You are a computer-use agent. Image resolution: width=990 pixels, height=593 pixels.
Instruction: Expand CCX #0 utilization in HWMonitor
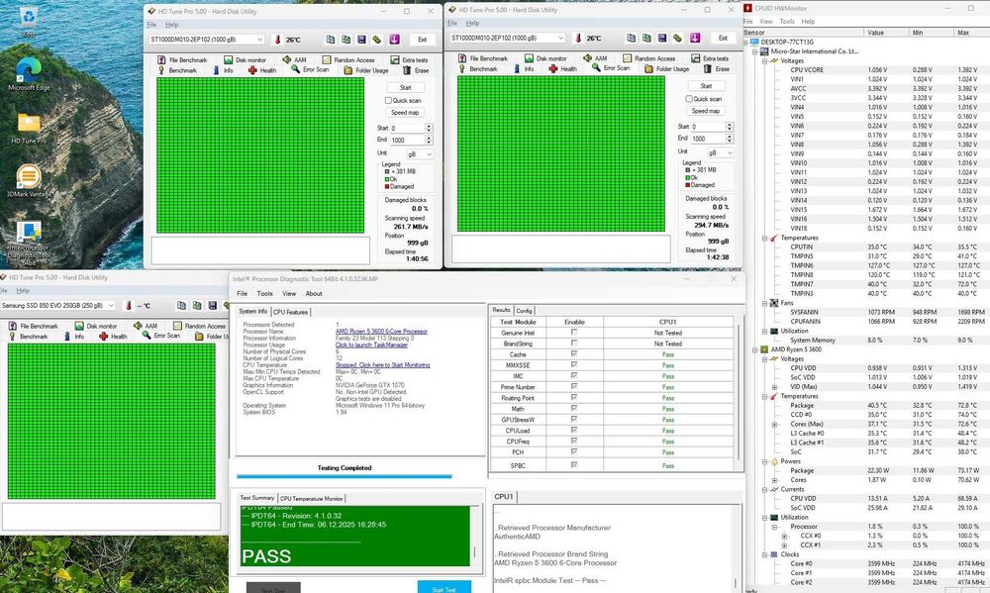coord(784,536)
